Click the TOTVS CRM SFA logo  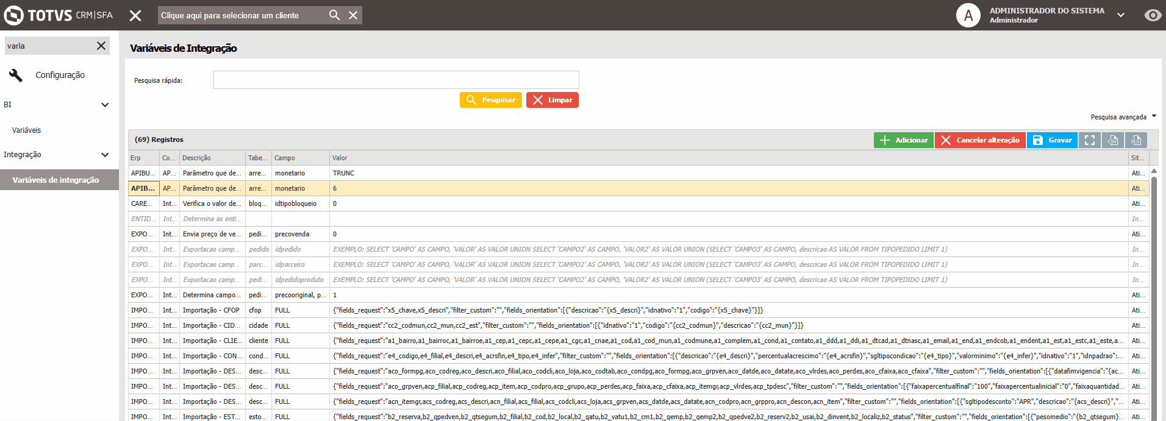coord(59,15)
